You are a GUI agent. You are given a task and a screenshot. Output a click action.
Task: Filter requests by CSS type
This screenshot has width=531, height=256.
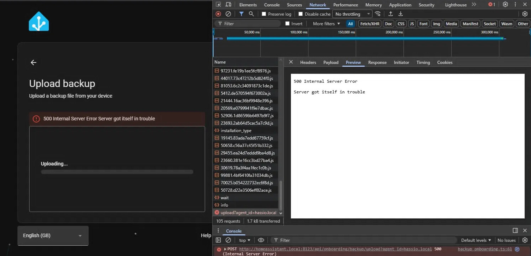[x=401, y=23]
